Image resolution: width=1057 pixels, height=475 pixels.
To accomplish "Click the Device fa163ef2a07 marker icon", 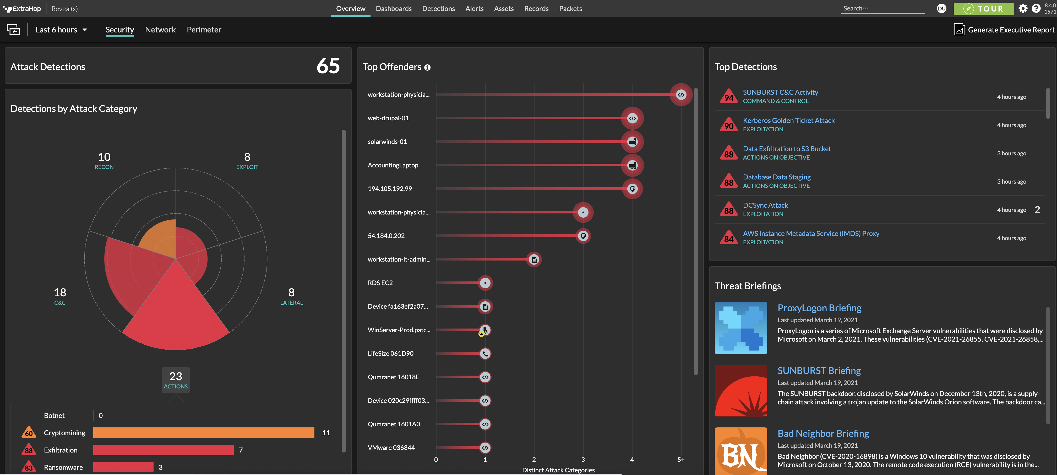I will [485, 306].
